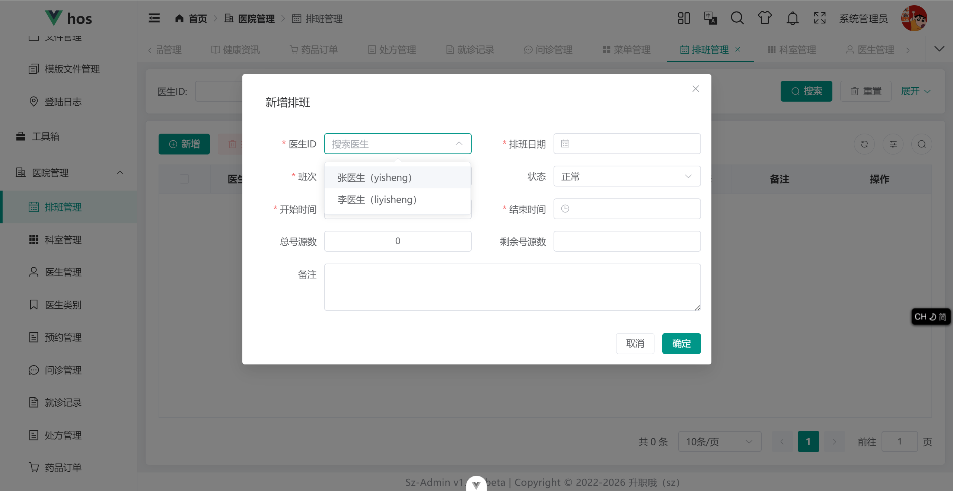Open the notification bell
Screen dimensions: 953x491
[793, 18]
